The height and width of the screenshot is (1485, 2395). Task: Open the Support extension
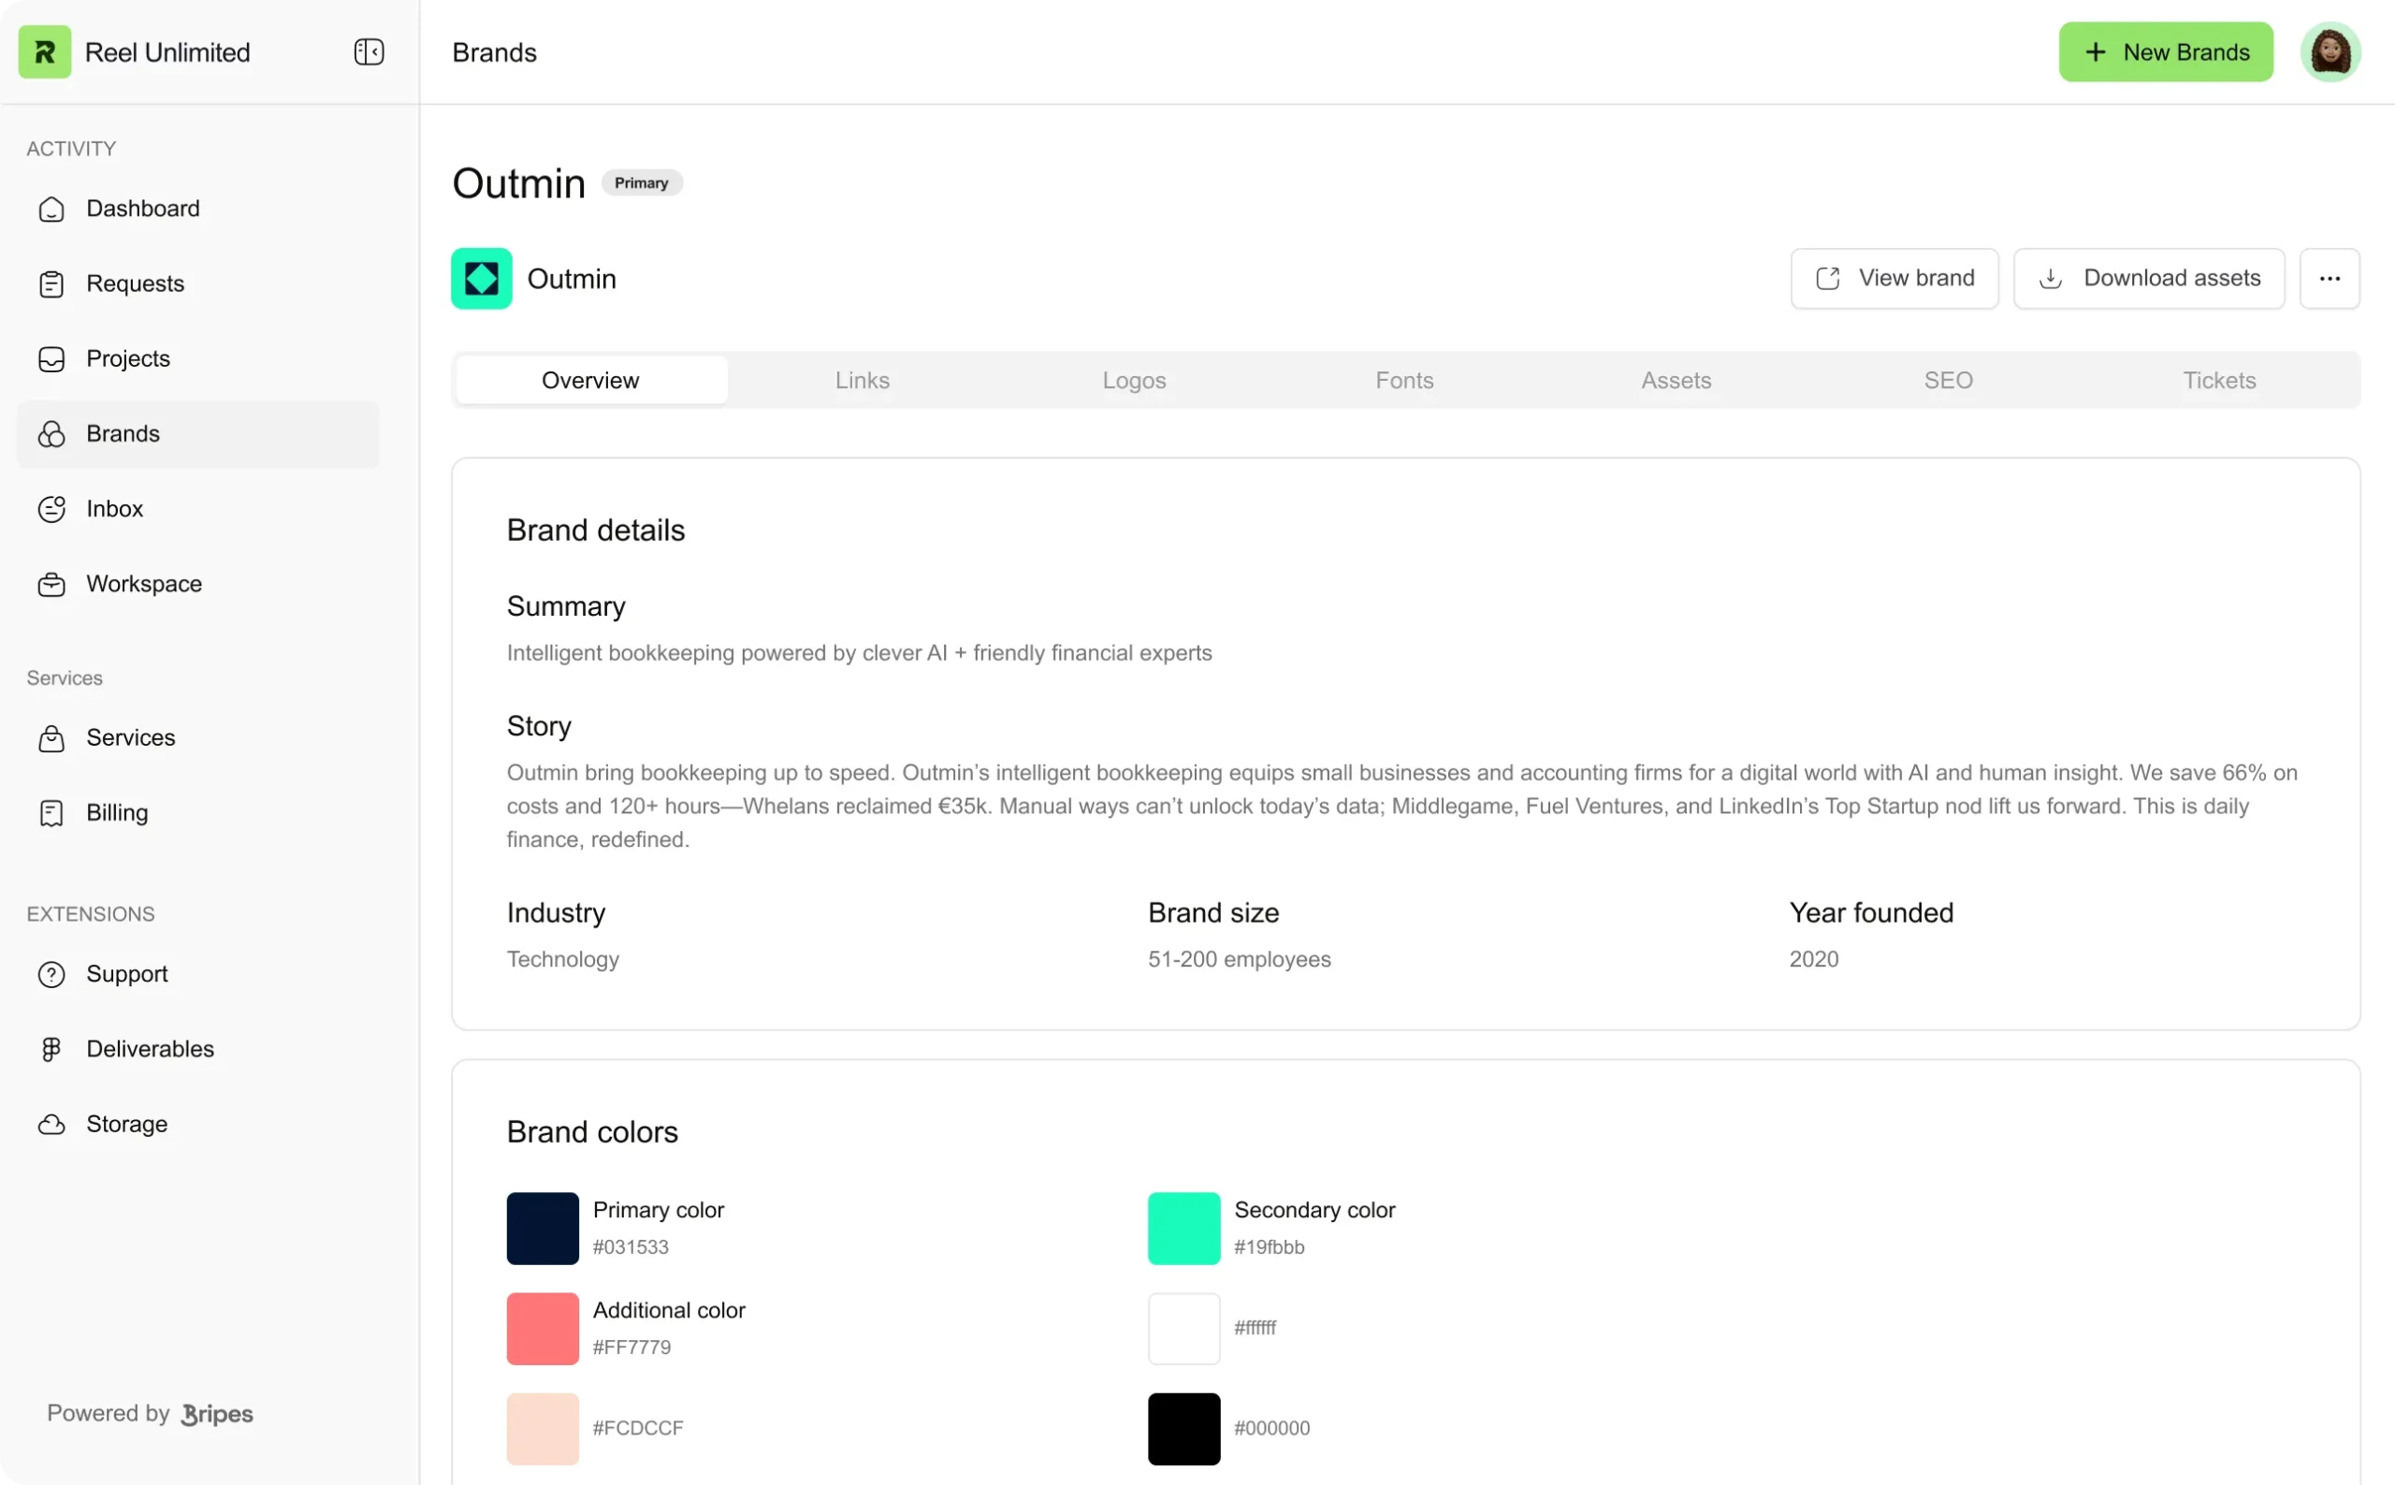[197, 974]
